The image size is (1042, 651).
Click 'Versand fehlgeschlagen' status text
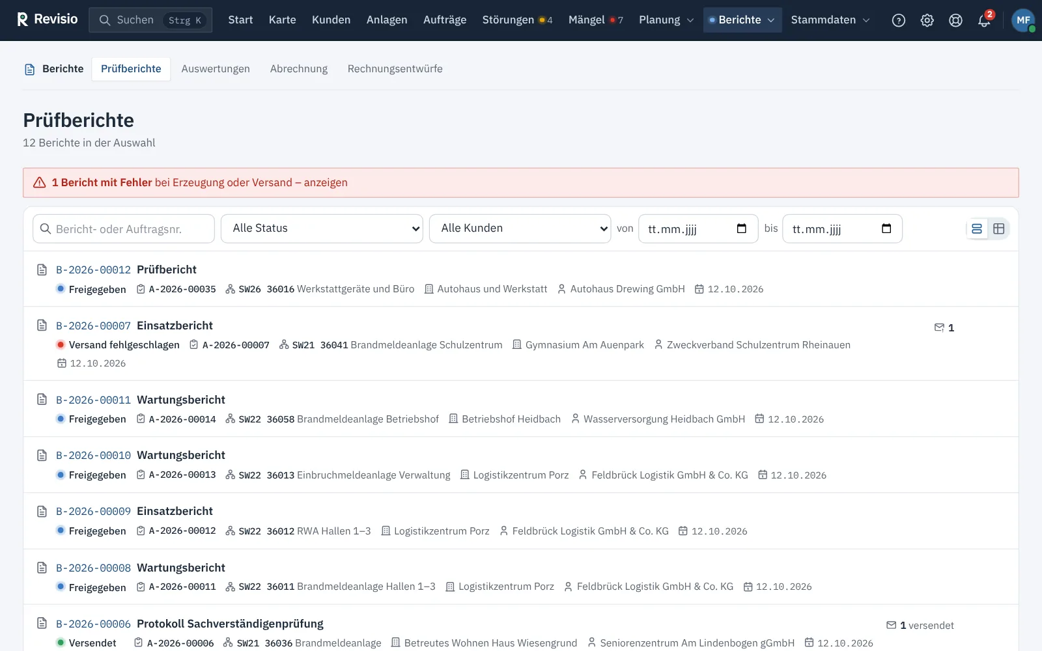point(124,345)
